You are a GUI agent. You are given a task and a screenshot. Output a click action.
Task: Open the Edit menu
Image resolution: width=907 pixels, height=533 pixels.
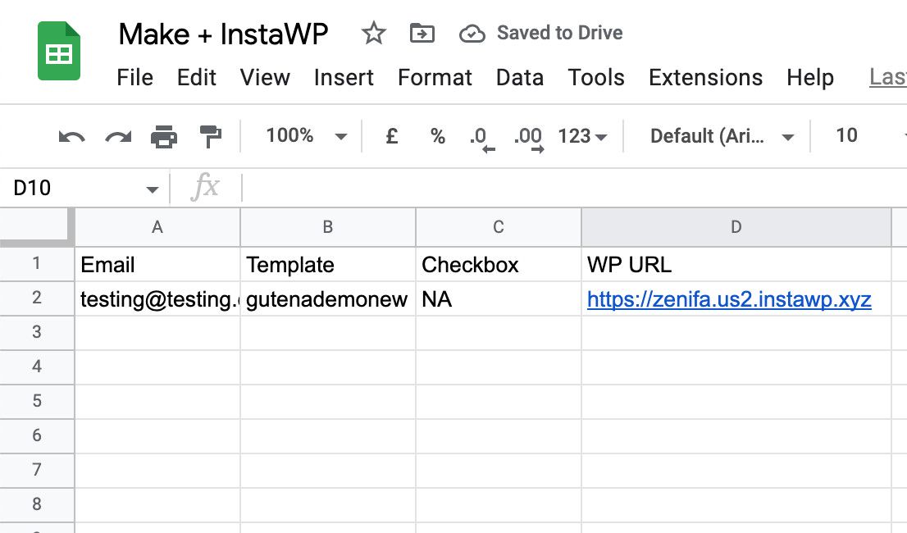pos(197,77)
